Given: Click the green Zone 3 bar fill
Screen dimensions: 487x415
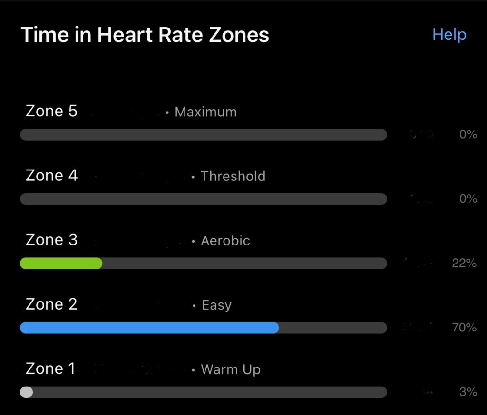Looking at the screenshot, I should [x=61, y=264].
